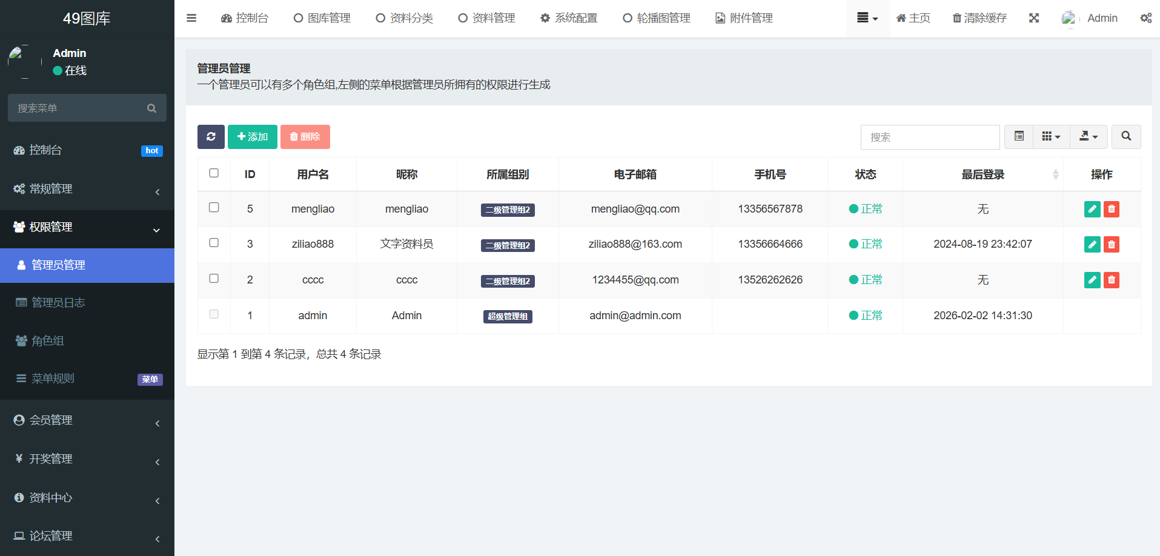Click the magnifier advanced search button
Screen dimensions: 1160x556
click(1125, 137)
